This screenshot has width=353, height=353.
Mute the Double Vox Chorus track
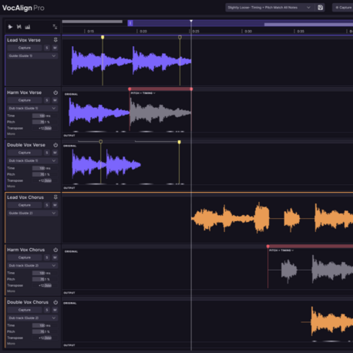click(55, 310)
